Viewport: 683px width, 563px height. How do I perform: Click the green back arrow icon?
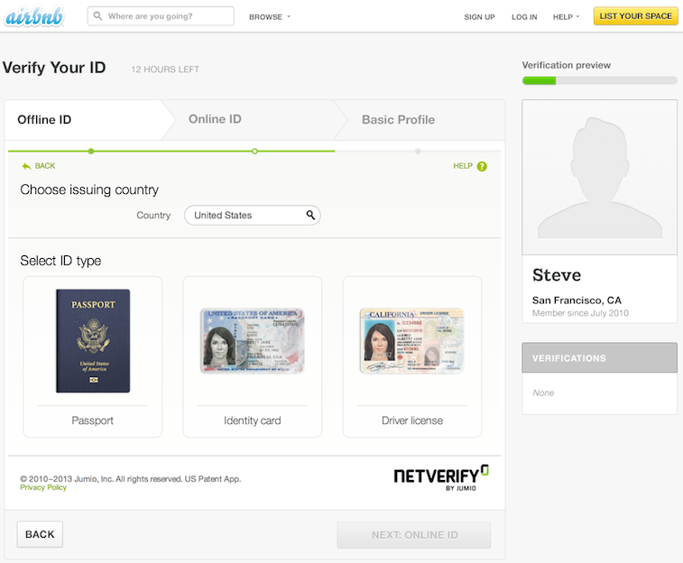26,166
